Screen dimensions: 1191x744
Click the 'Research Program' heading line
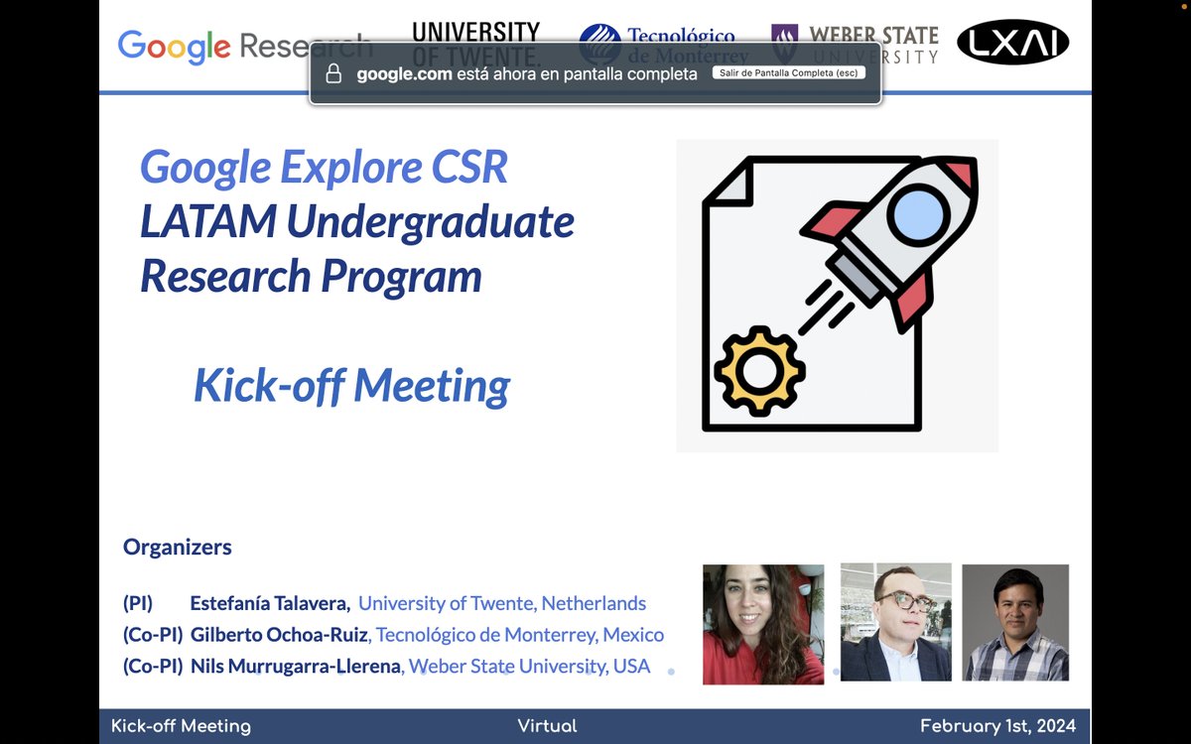coord(311,275)
